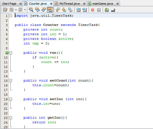
Task: Click Find Previous Occurrence icon
Action: 37,10
